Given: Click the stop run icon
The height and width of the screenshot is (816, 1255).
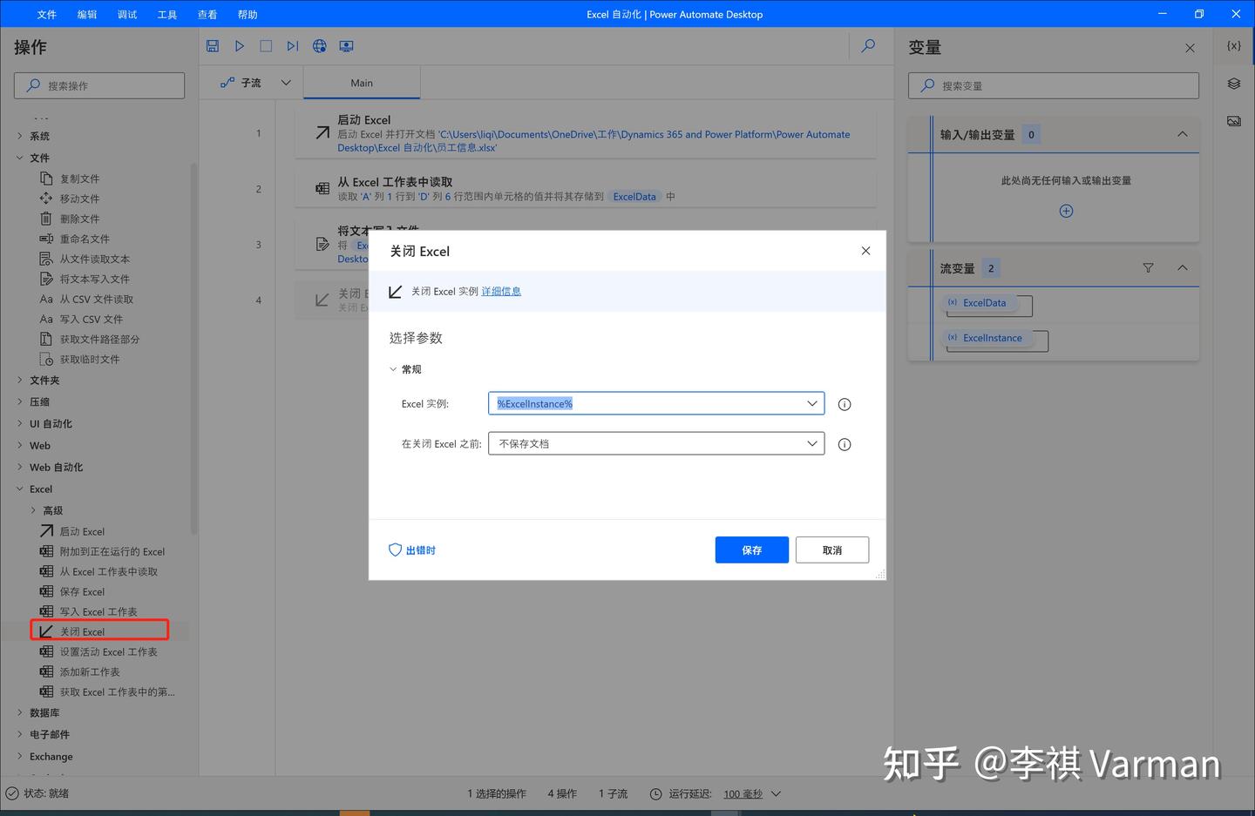Looking at the screenshot, I should tap(266, 45).
